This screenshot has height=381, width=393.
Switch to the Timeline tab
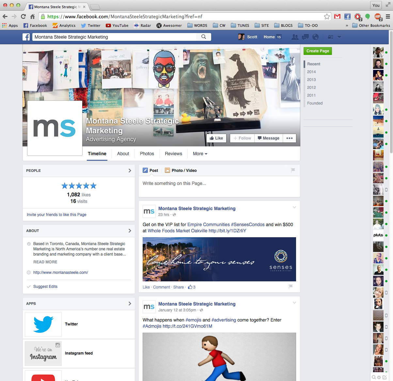97,154
